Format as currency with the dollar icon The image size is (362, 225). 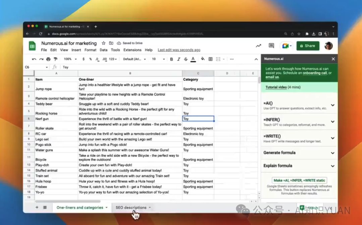[83, 59]
